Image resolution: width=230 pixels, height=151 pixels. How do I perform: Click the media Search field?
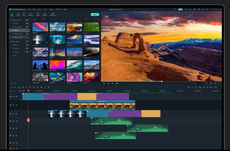tap(88, 19)
